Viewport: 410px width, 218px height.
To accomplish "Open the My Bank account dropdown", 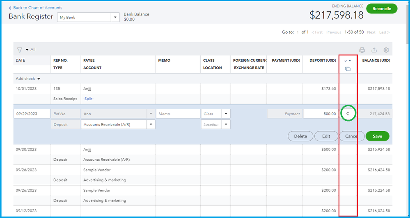I will [115, 17].
